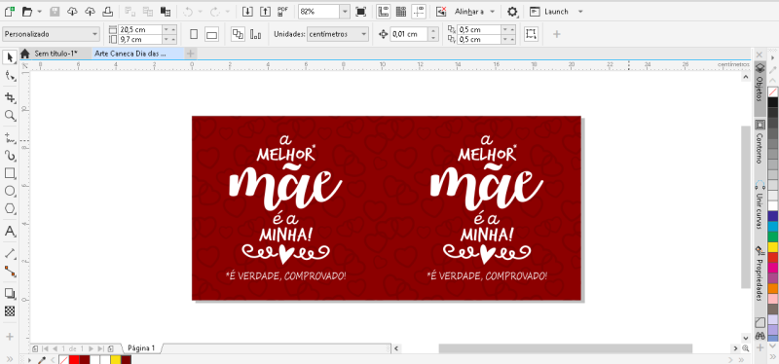The width and height of the screenshot is (779, 364).
Task: Toggle full-screen preview
Action: [360, 11]
